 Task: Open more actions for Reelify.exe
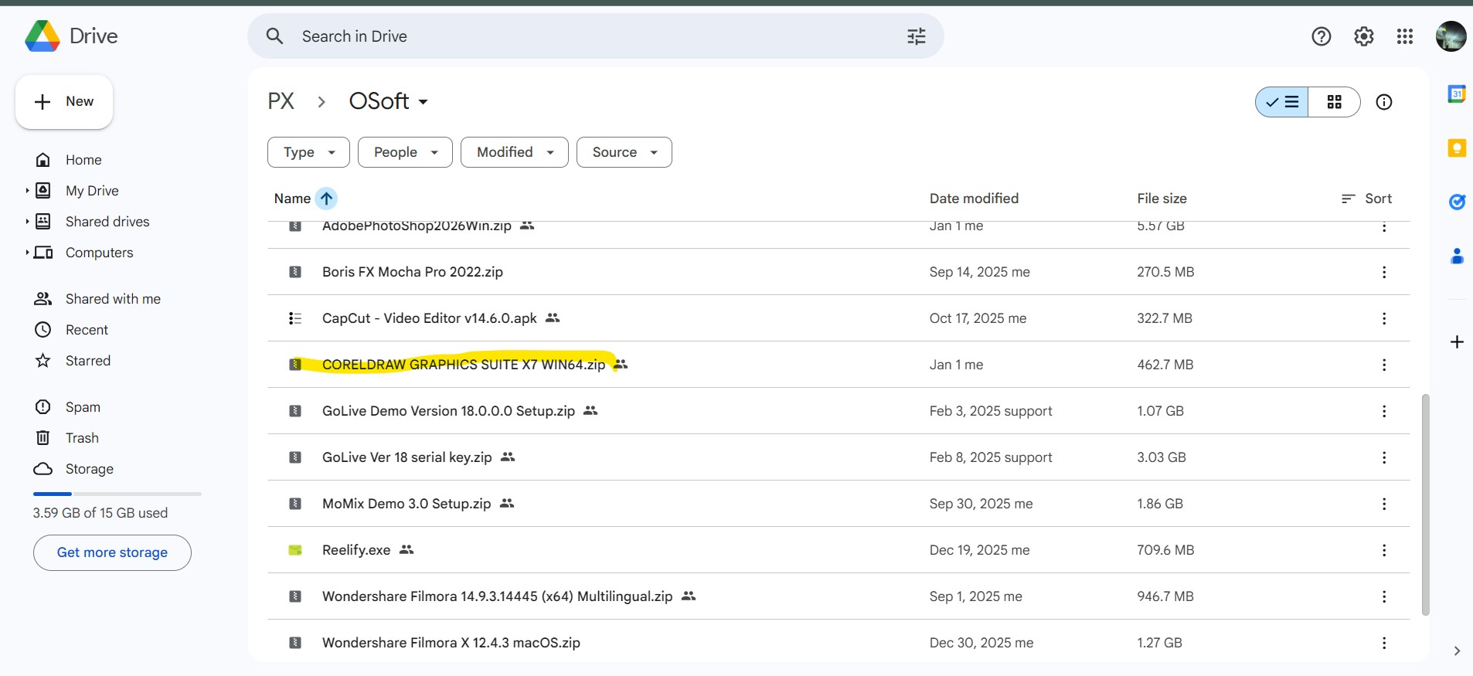[1383, 550]
